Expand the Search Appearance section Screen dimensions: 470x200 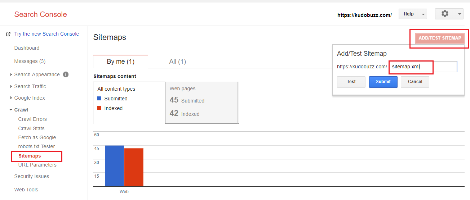tap(11, 75)
